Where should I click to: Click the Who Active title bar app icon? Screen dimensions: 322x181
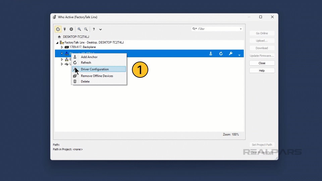(x=54, y=17)
